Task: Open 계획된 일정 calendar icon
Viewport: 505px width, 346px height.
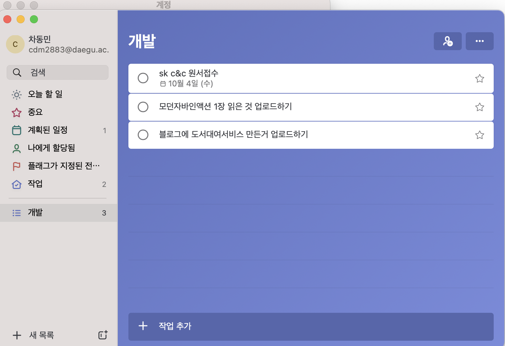Action: click(x=17, y=130)
